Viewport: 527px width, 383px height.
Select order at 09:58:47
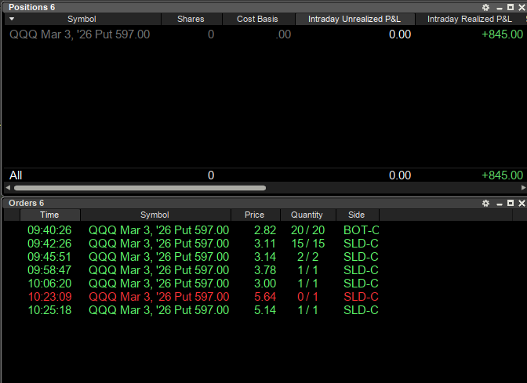[203, 270]
